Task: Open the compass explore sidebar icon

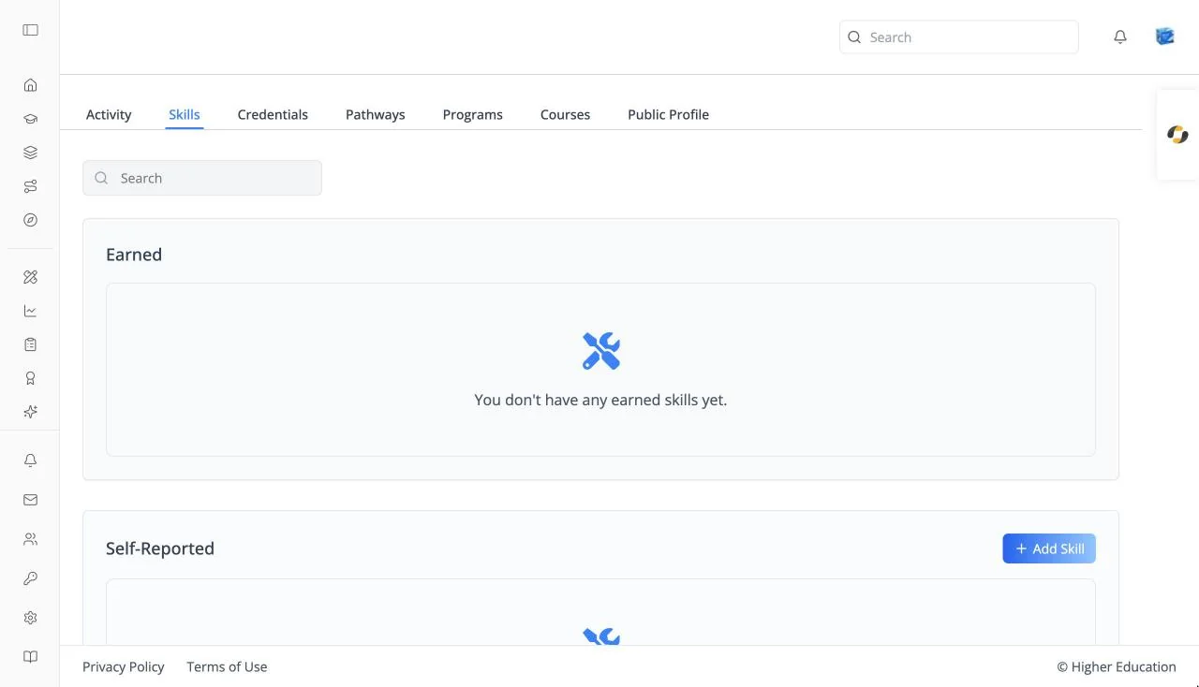Action: click(31, 220)
